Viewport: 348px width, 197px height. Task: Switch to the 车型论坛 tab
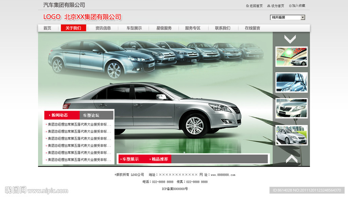(x=92, y=115)
